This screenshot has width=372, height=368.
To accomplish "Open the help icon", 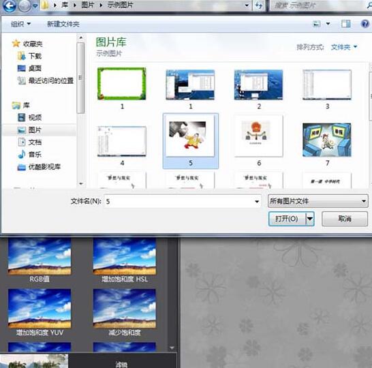I will 365,24.
